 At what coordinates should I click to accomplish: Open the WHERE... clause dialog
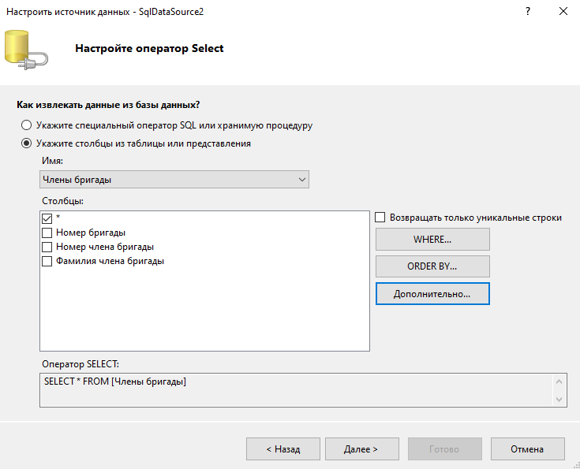pos(432,239)
